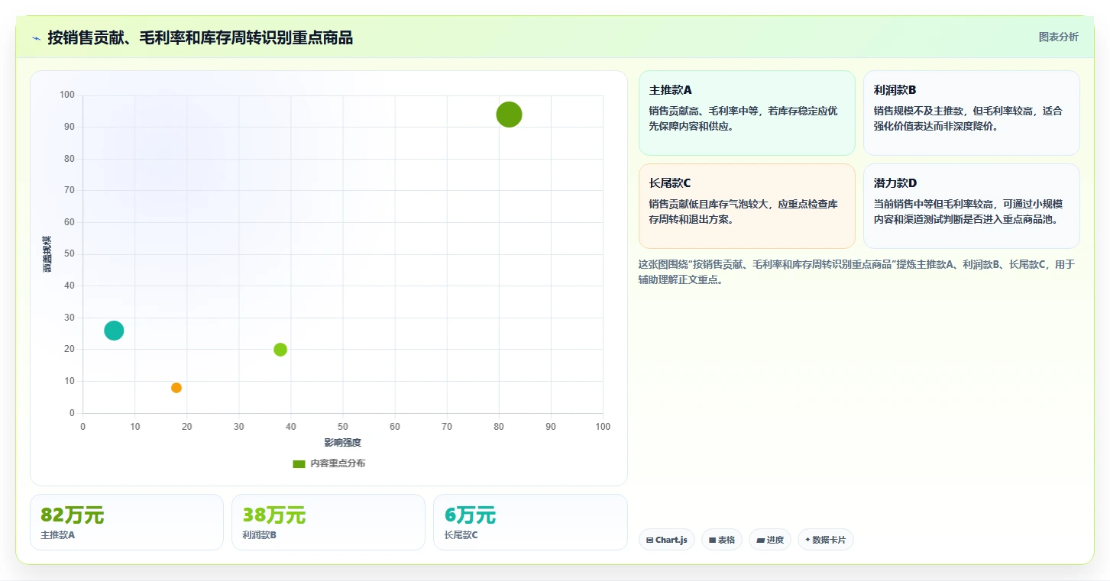This screenshot has width=1110, height=581.
Task: Click the 覆盖规模 y-axis title
Action: tap(47, 254)
